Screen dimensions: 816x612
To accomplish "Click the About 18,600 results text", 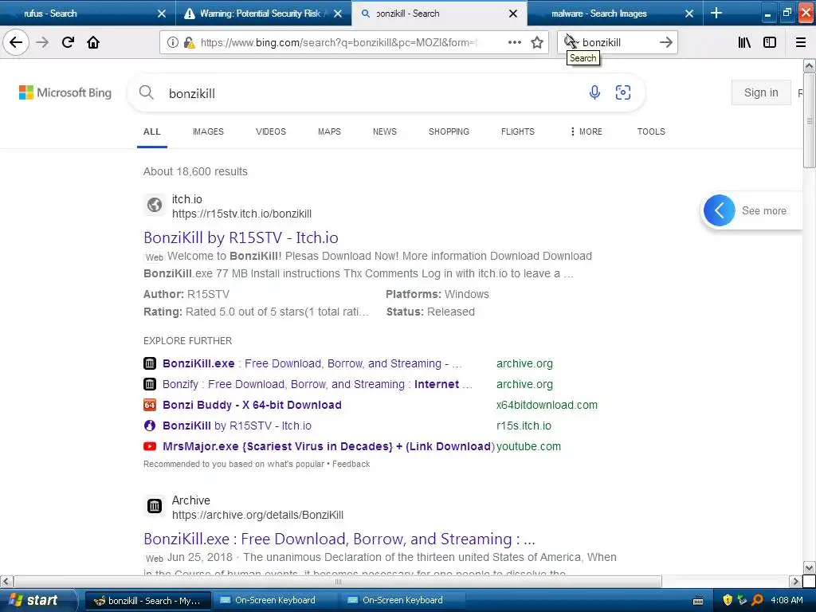I will pyautogui.click(x=196, y=171).
